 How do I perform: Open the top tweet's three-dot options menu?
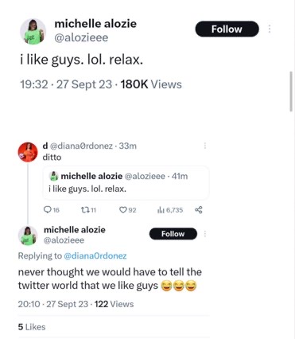tap(270, 29)
